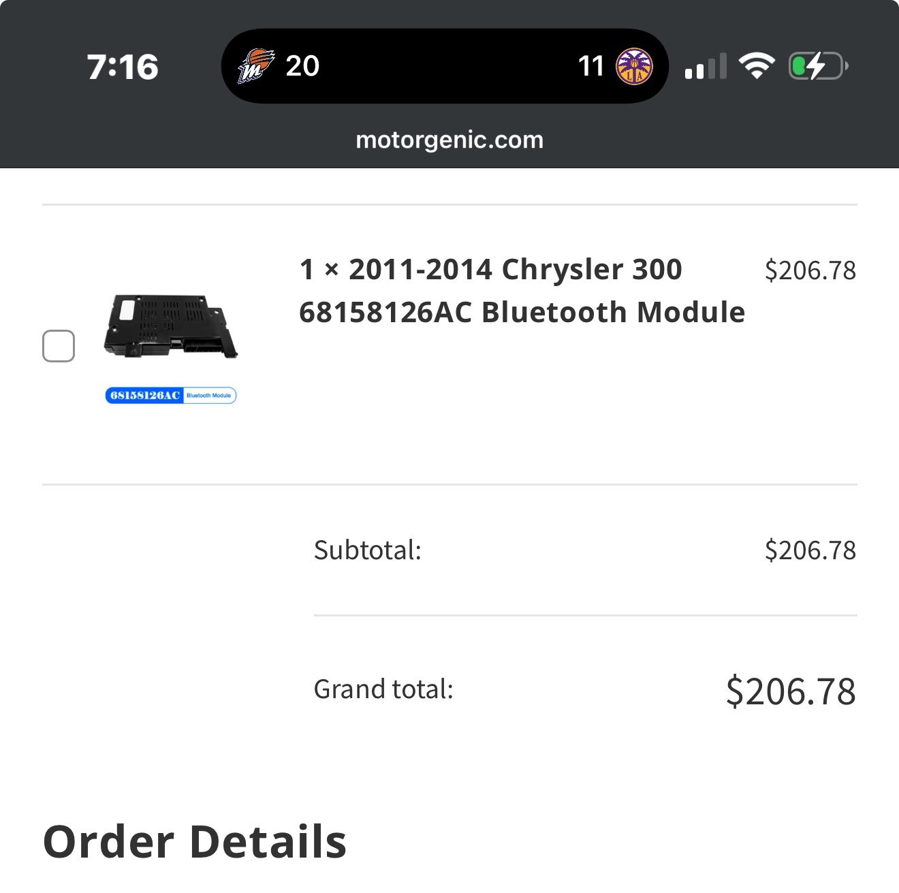
Task: Tap the blue 68158126AC part number badge
Action: (144, 396)
